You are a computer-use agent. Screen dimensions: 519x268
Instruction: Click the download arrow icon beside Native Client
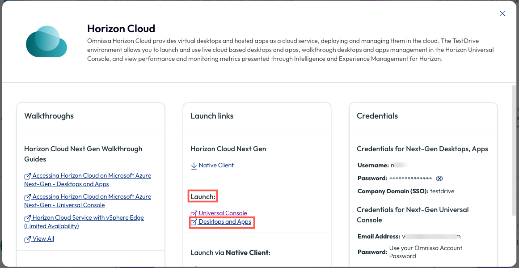point(194,166)
